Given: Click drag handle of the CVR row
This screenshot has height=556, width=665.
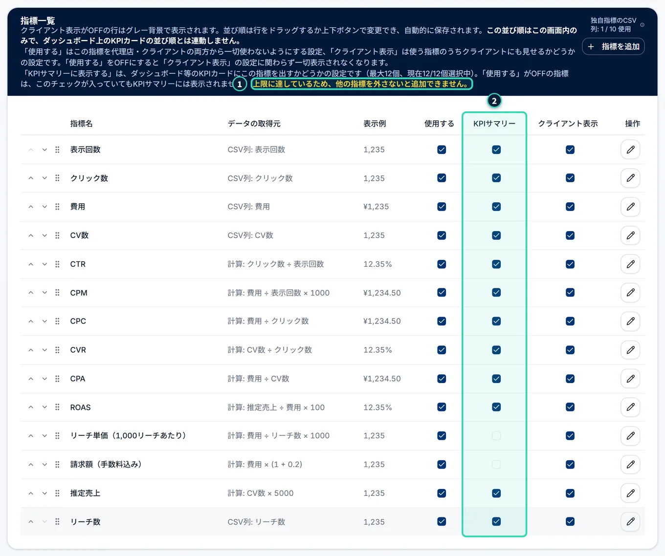Looking at the screenshot, I should tap(57, 350).
